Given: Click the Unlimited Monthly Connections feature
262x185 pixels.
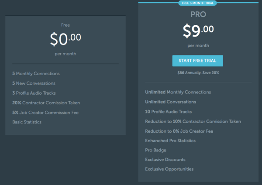Looking at the screenshot, I should click(x=178, y=92).
